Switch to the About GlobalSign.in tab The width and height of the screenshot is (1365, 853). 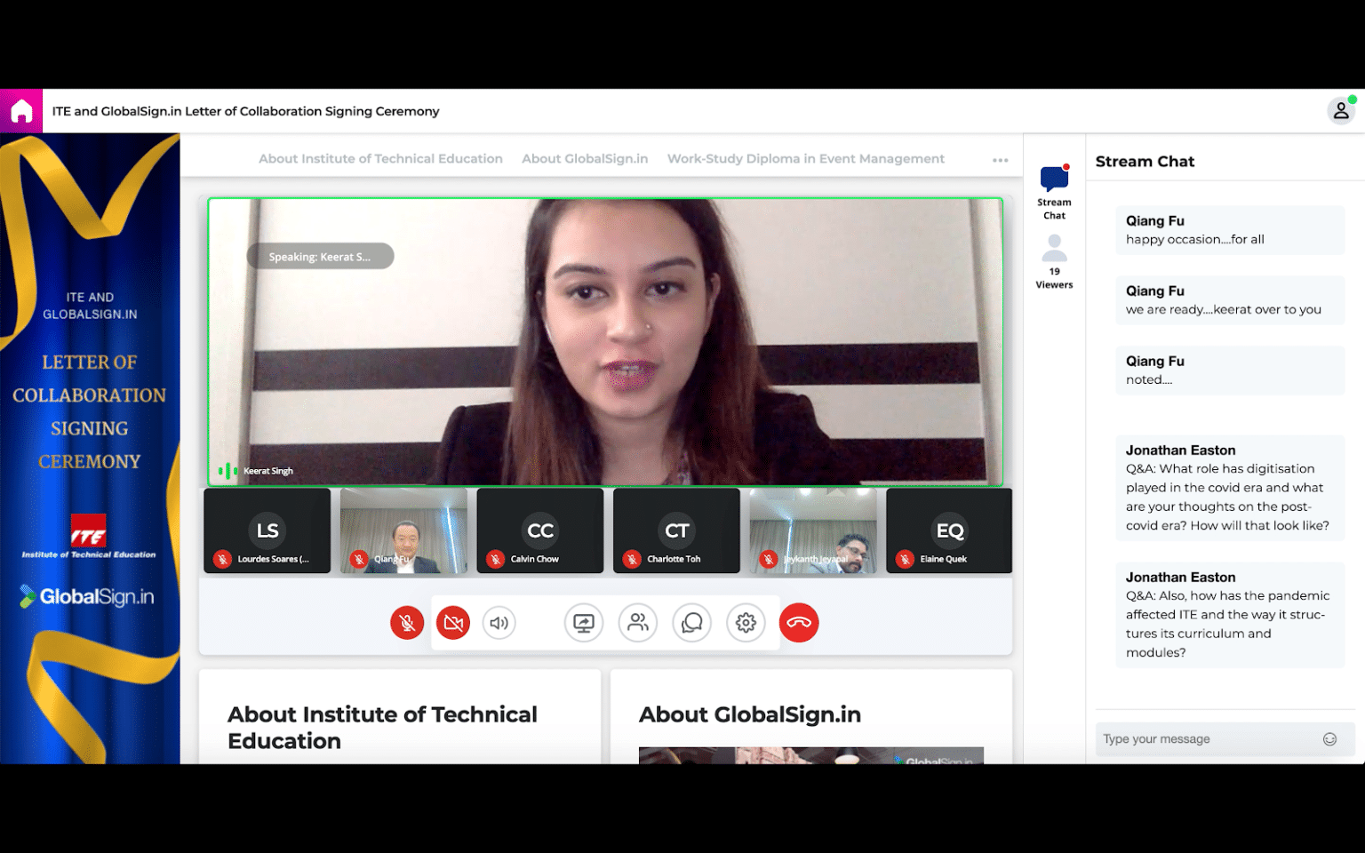pos(585,158)
